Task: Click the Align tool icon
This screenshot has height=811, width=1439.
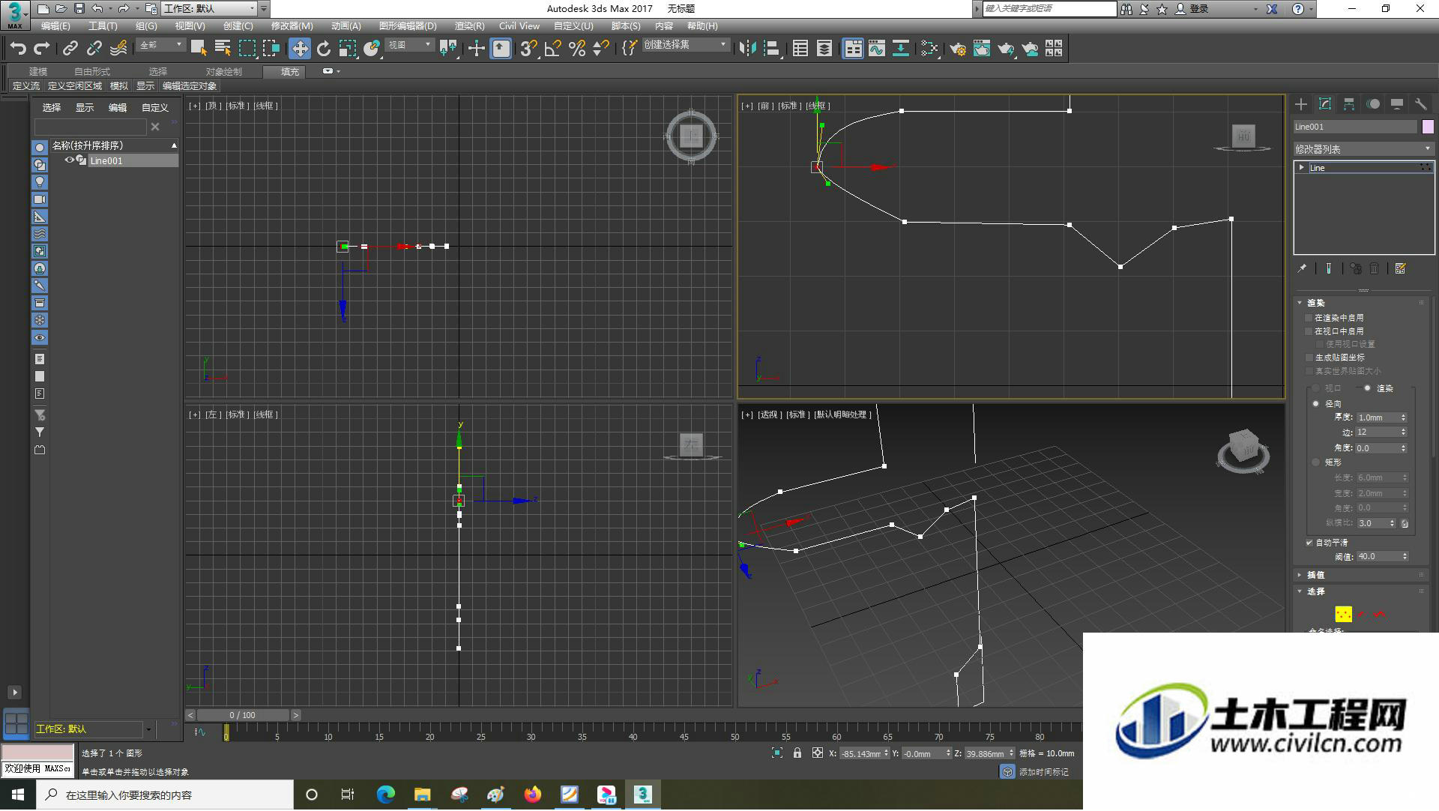Action: [772, 49]
